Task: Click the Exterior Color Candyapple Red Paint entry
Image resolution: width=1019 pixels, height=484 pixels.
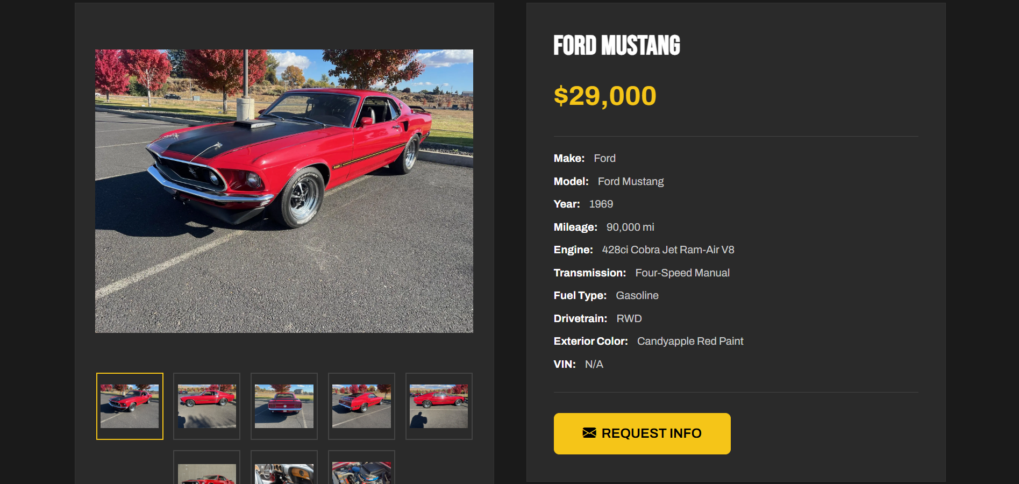Action: pyautogui.click(x=649, y=341)
